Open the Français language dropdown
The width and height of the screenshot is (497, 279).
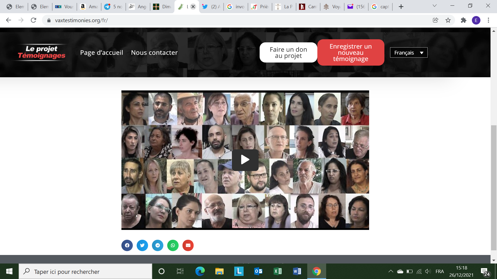408,53
